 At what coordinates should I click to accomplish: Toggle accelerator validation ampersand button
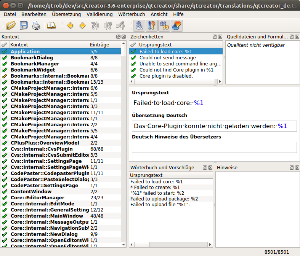[x=139, y=26]
